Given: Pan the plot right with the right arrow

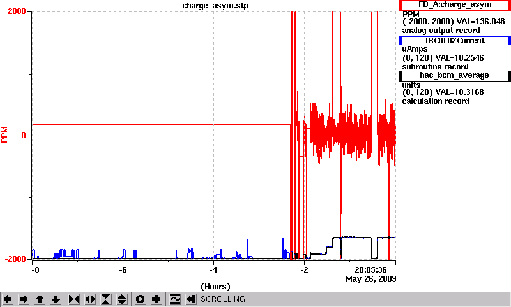Looking at the screenshot, I should point(24,299).
